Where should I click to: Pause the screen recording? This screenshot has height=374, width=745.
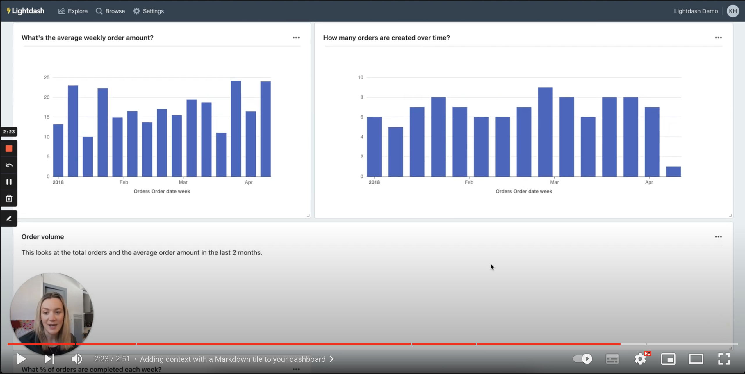pos(9,182)
